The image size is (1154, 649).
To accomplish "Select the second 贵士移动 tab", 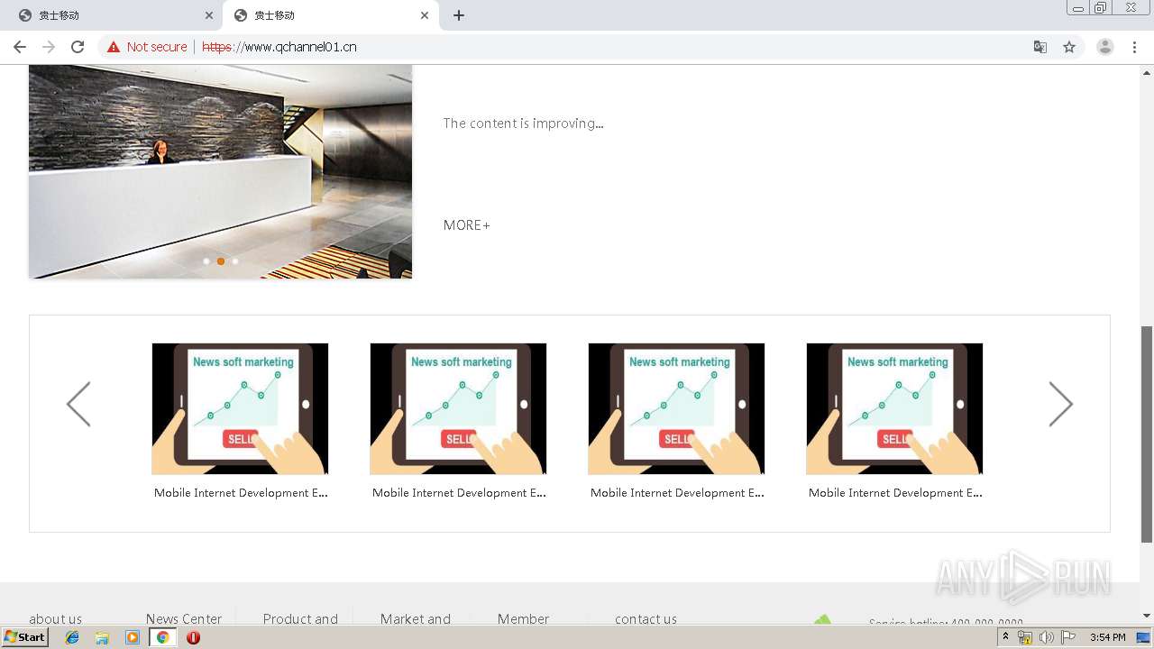I will coord(330,15).
